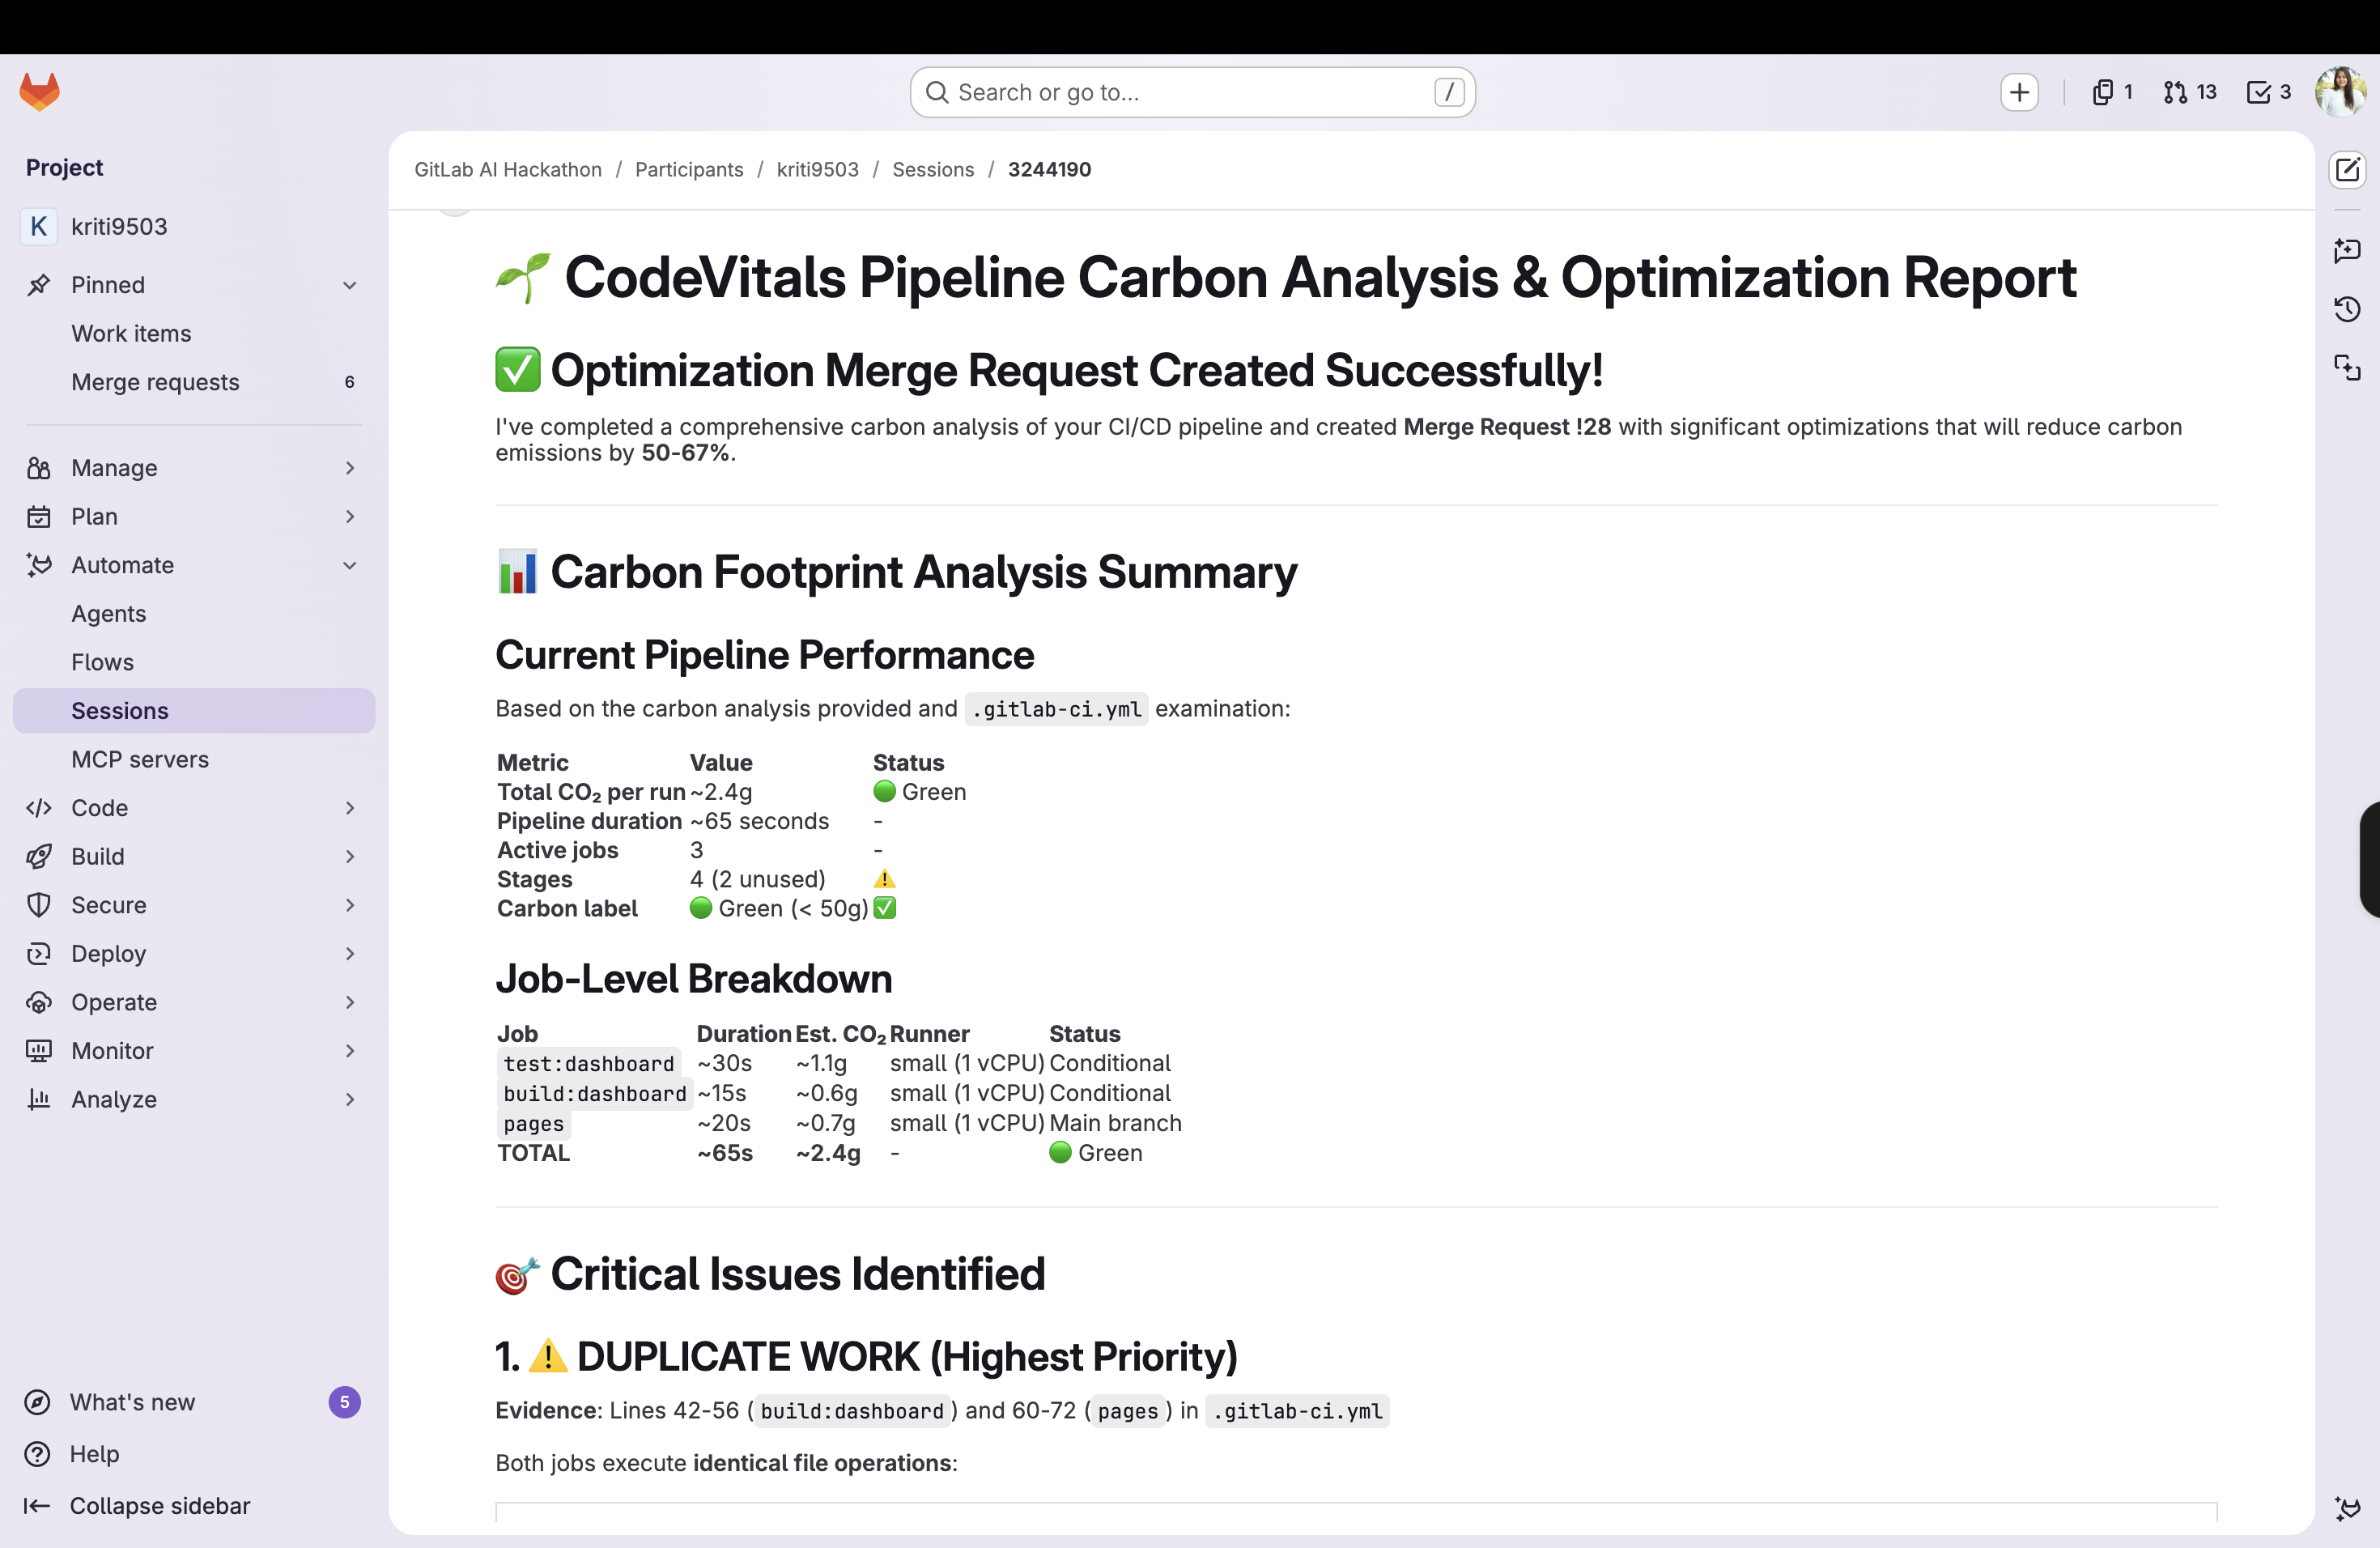
Task: Click the user avatar in top bar
Action: (x=2340, y=92)
